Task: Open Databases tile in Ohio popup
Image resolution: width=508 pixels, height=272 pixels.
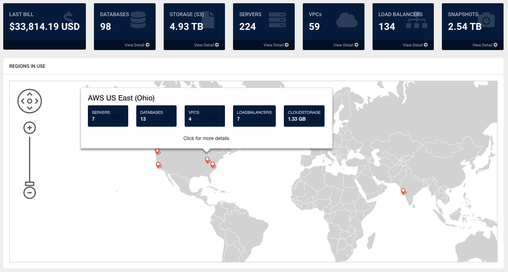Action: tap(156, 116)
